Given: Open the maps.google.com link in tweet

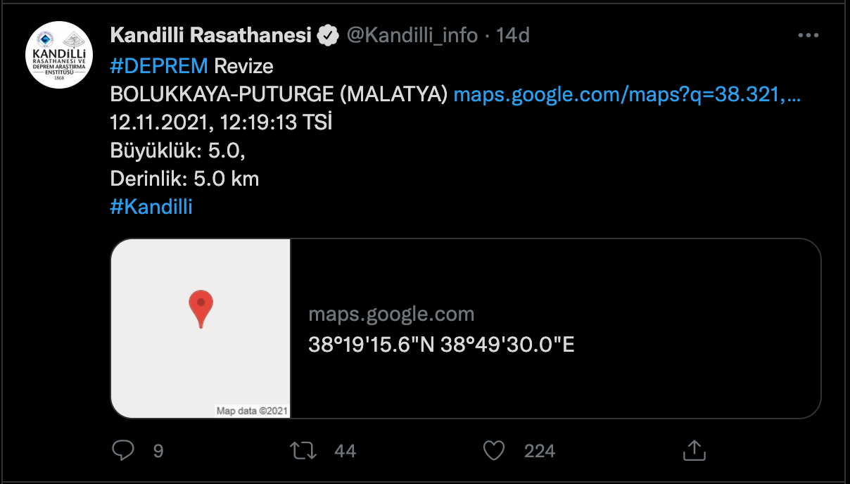Looking at the screenshot, I should [628, 94].
